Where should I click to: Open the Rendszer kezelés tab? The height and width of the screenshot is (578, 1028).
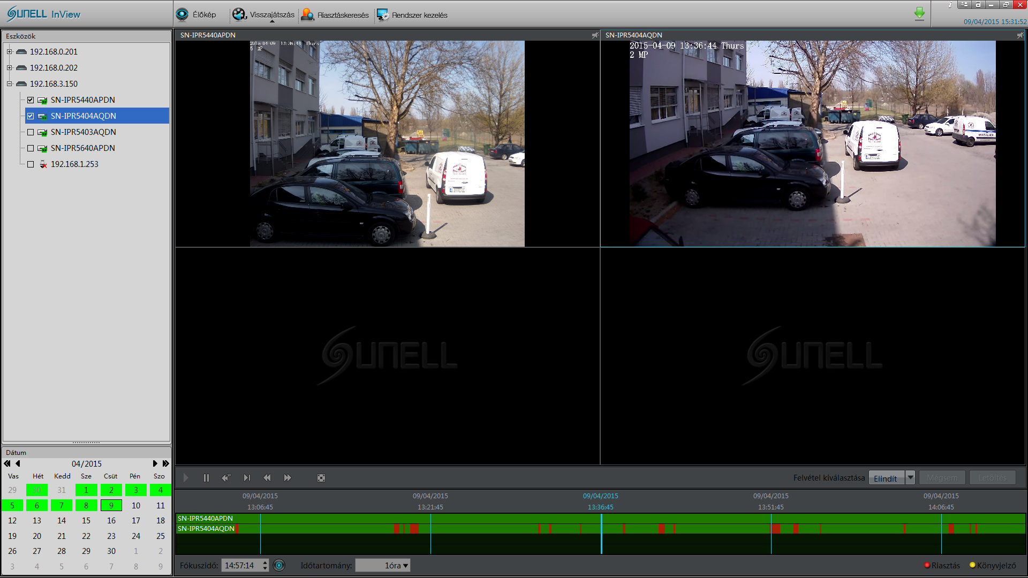(x=412, y=15)
